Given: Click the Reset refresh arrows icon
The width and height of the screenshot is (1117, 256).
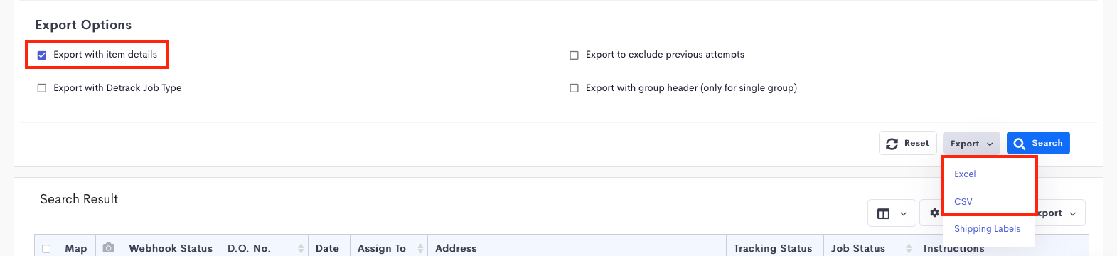Looking at the screenshot, I should coord(892,144).
